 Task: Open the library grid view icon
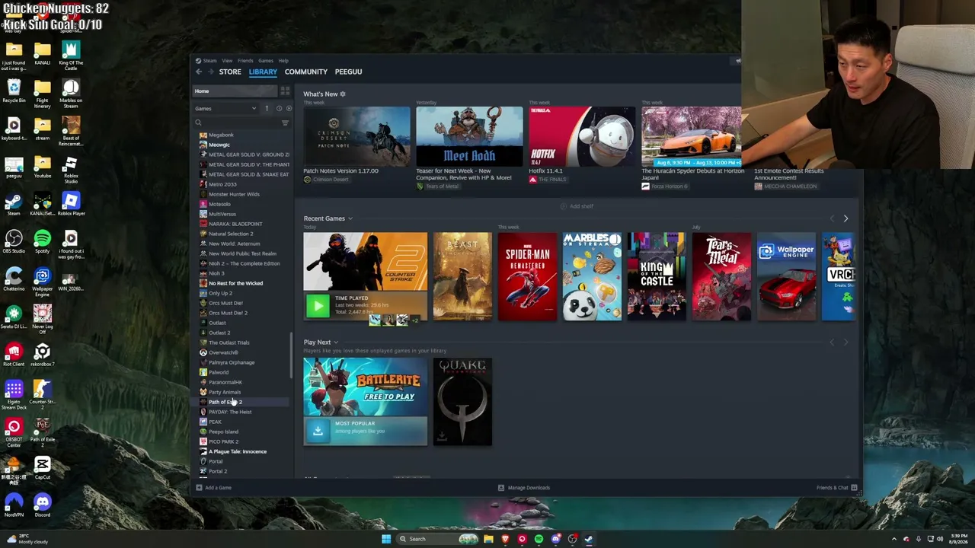click(285, 91)
